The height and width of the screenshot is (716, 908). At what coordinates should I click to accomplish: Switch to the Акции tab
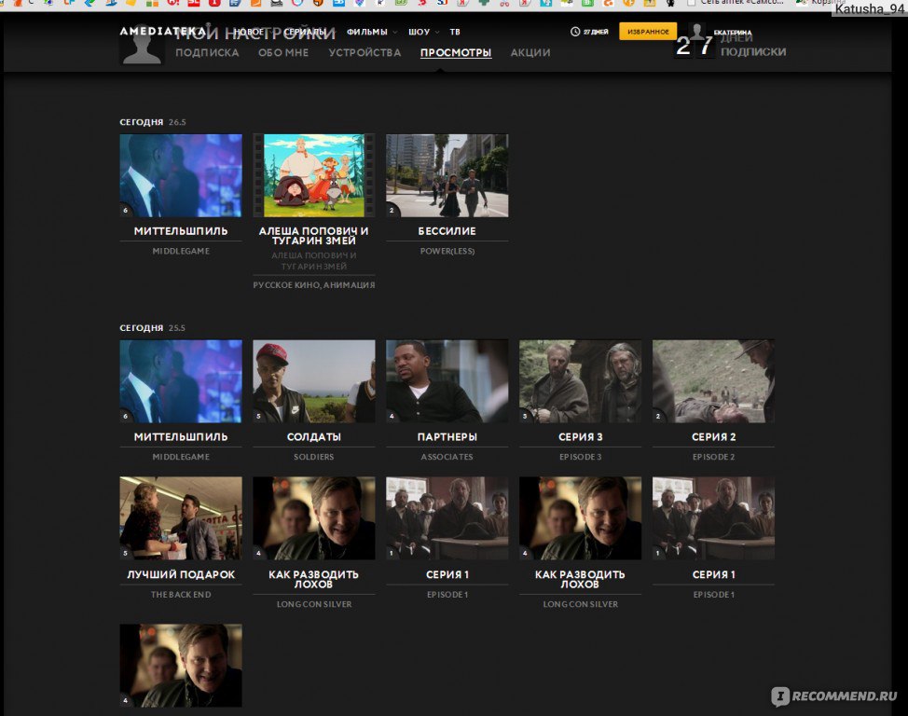point(530,53)
